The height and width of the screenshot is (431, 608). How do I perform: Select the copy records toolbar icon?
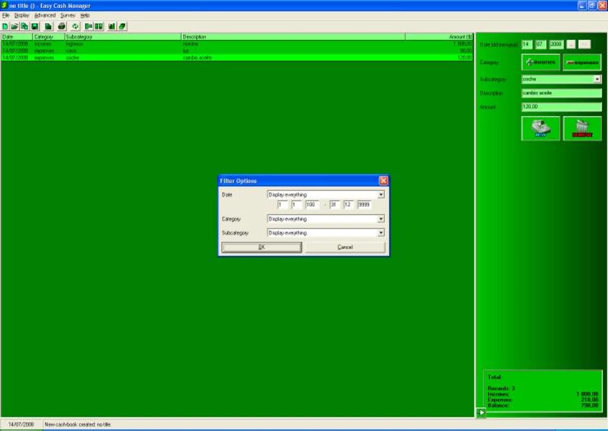coord(26,26)
